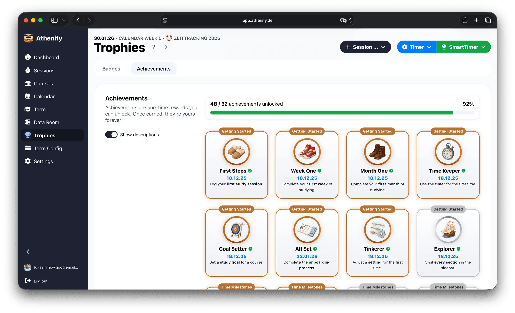
Task: Click the All Set date 22.01.26
Action: pos(307,256)
